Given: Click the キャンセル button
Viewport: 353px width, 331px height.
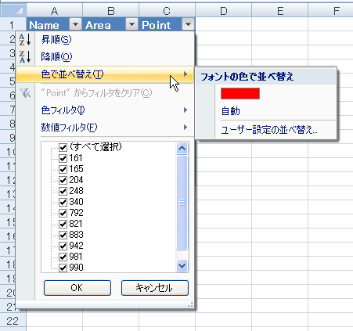Looking at the screenshot, I should (155, 288).
